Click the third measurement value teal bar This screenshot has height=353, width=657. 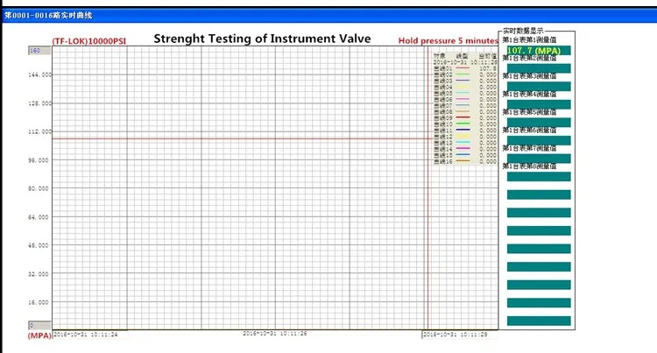click(x=538, y=86)
